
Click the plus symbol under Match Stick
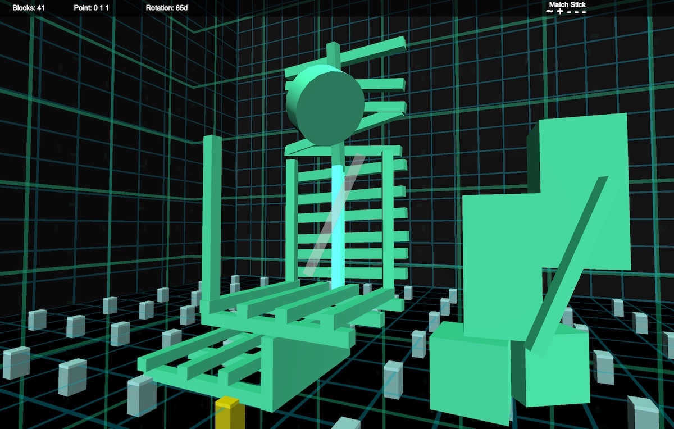tap(561, 12)
